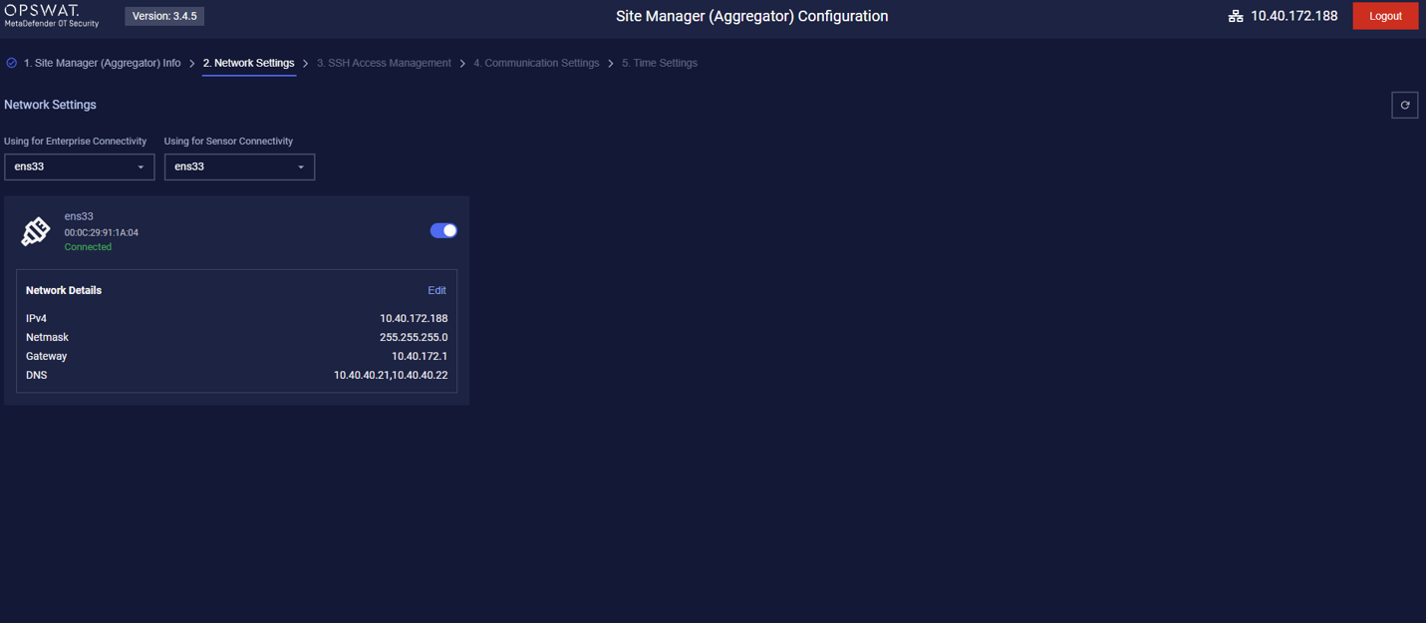Image resolution: width=1426 pixels, height=623 pixels.
Task: Click the checkmark icon before step 1
Action: pos(12,63)
